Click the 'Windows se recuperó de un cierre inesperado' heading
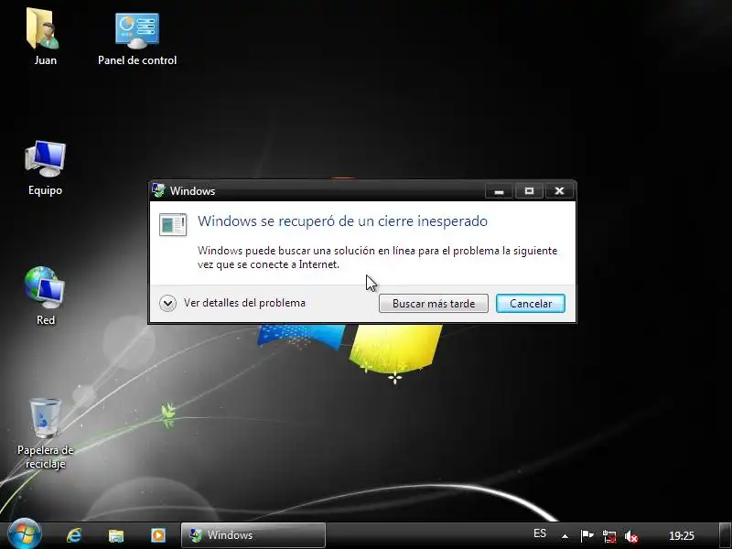This screenshot has width=732, height=549. coord(342,221)
